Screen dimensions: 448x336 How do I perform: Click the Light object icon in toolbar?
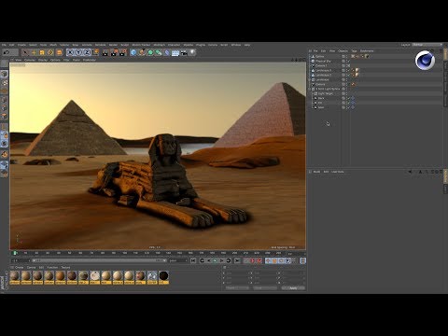192,52
